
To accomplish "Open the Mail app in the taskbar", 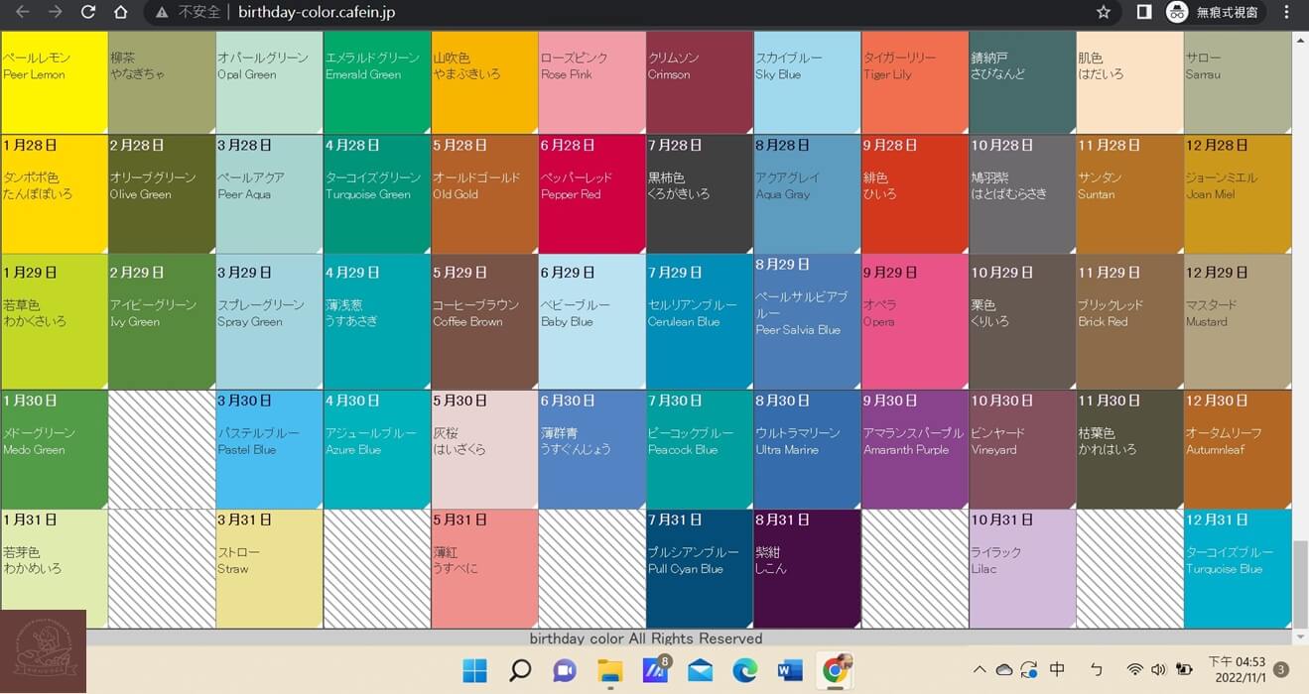I will [700, 671].
